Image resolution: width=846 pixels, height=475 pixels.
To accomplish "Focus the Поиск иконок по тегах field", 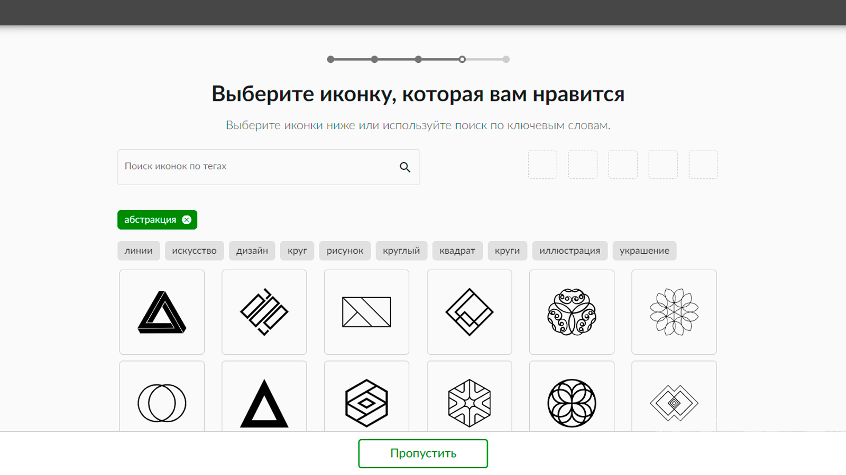I will point(269,167).
